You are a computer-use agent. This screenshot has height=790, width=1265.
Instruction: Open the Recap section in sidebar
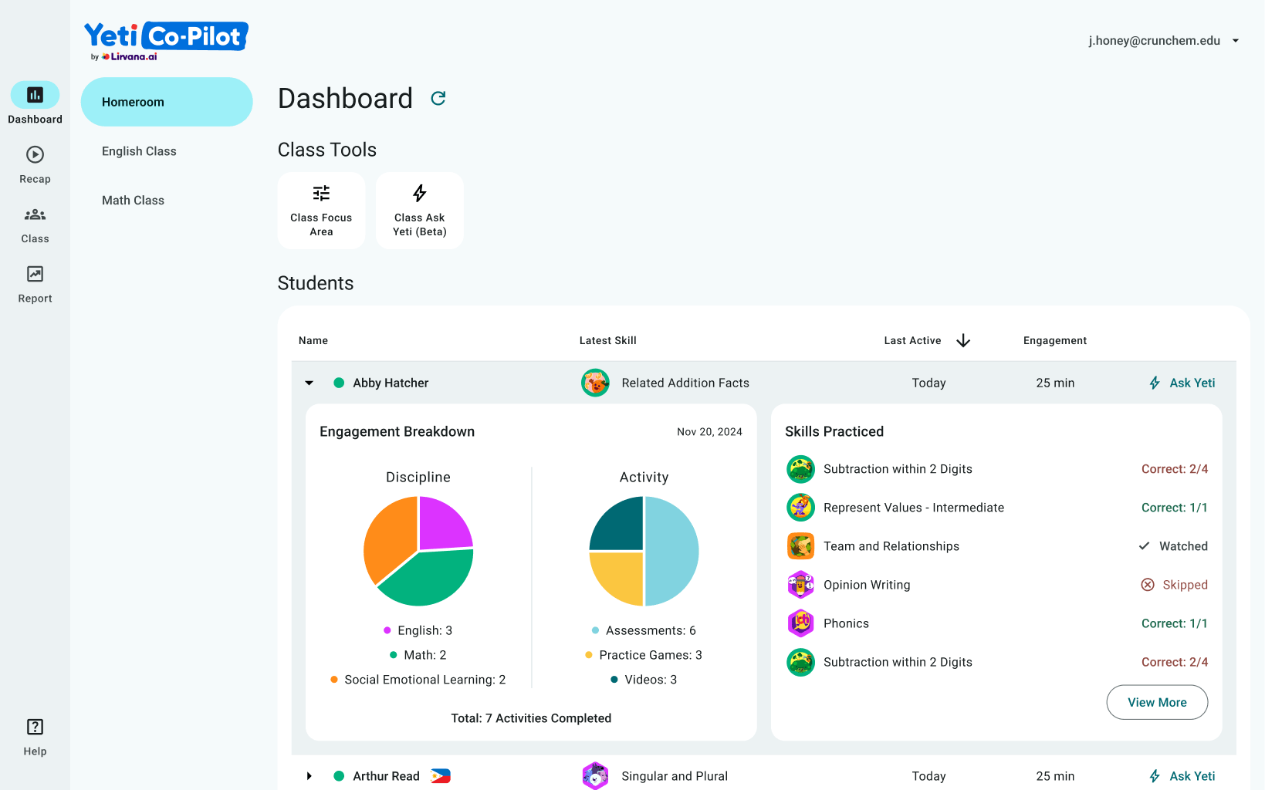[35, 164]
